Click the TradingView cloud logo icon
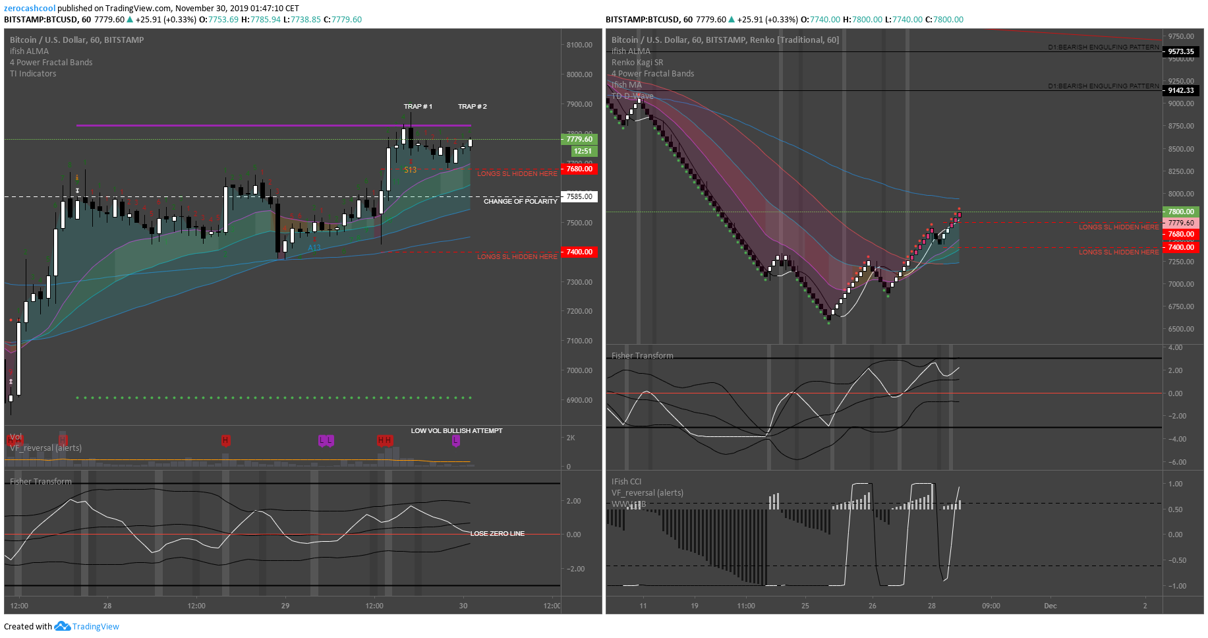Viewport: 1208px width, 638px height. coord(62,626)
